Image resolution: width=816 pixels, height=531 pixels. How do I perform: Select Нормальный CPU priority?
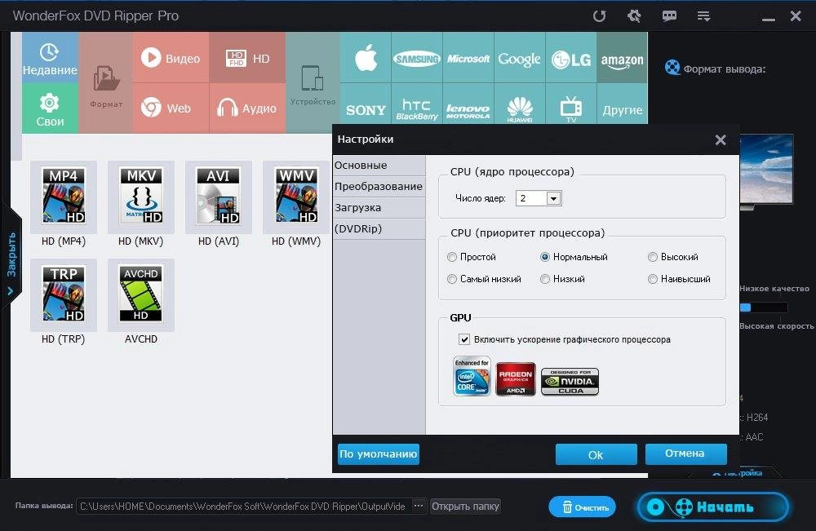click(574, 257)
